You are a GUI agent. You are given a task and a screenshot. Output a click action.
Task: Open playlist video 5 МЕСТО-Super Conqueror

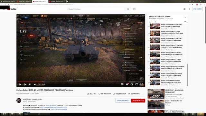point(167,34)
